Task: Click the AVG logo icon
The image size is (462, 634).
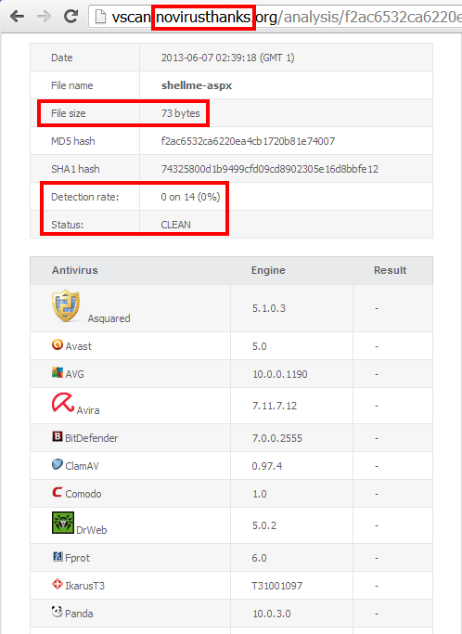Action: pyautogui.click(x=58, y=372)
